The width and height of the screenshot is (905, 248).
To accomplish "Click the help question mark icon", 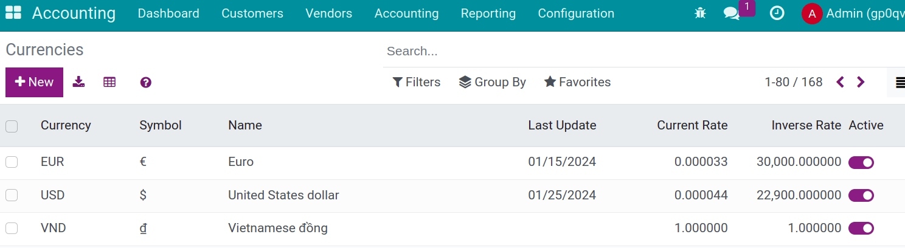I will [145, 83].
